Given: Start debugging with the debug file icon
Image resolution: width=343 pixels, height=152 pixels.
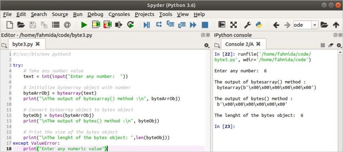Looking at the screenshot, I should click(x=147, y=25).
